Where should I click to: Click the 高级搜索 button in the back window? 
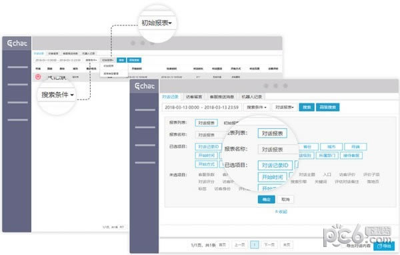pos(134,60)
